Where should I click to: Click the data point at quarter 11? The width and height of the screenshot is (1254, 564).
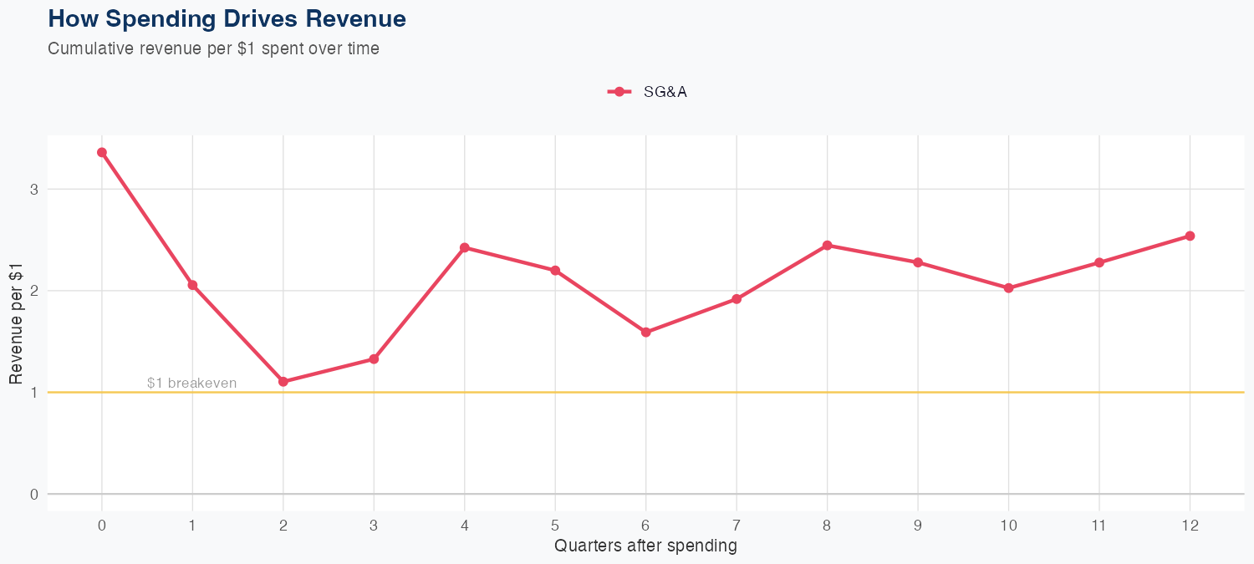pos(1099,262)
